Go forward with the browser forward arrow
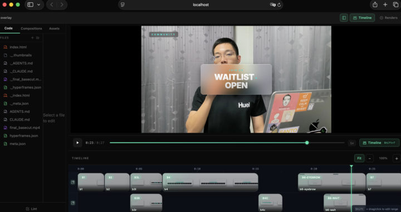 tap(62, 4)
